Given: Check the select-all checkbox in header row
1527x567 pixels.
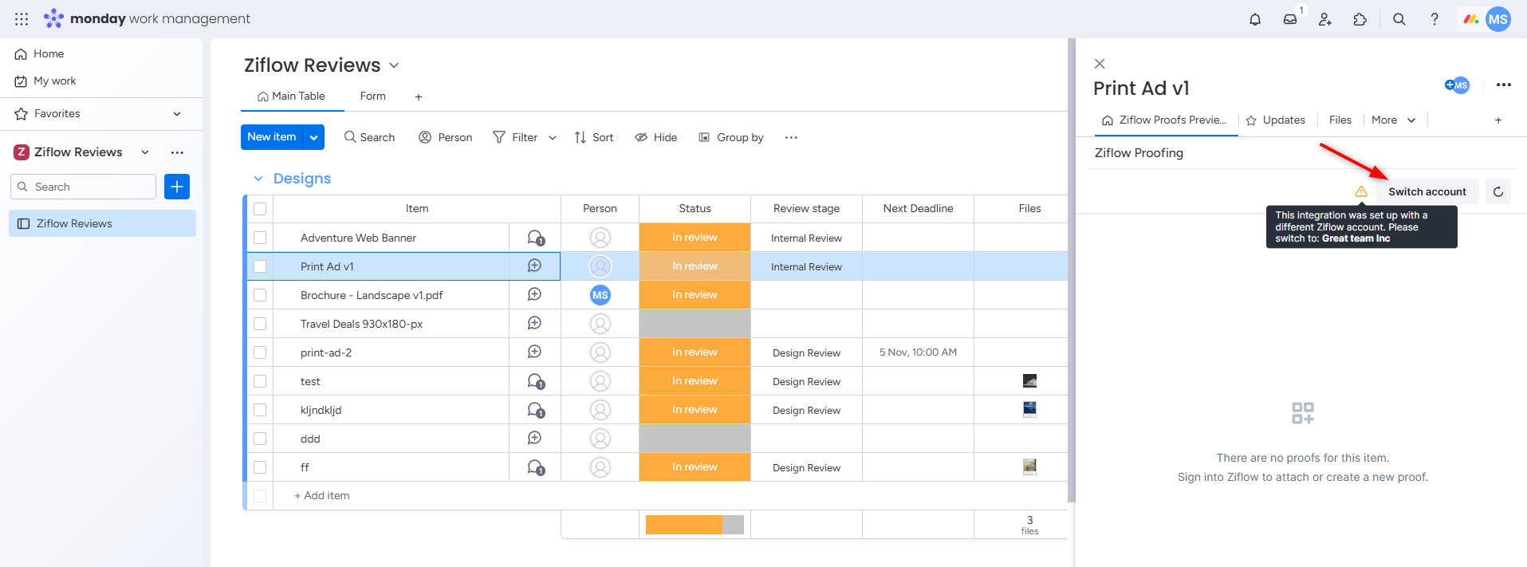Looking at the screenshot, I should click(260, 209).
